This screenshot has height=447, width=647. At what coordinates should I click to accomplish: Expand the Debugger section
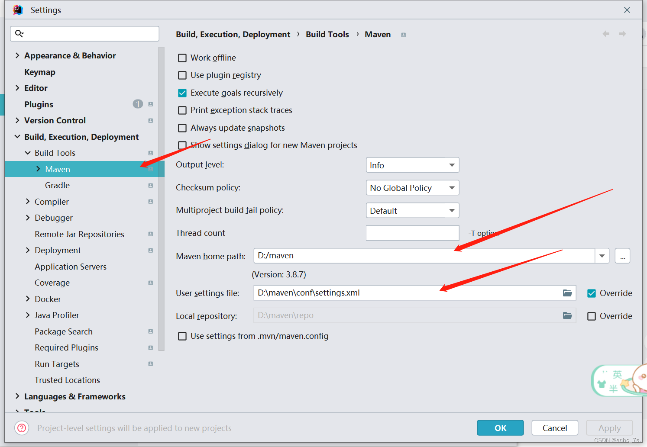pyautogui.click(x=28, y=218)
